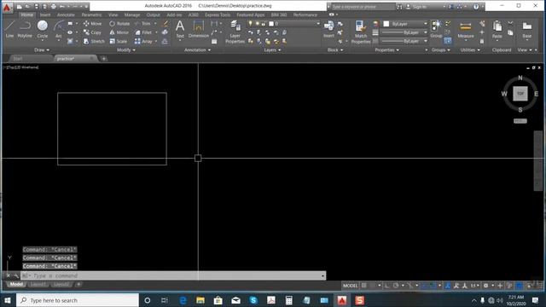This screenshot has width=546, height=307.
Task: Click the Array tool
Action: (x=143, y=41)
